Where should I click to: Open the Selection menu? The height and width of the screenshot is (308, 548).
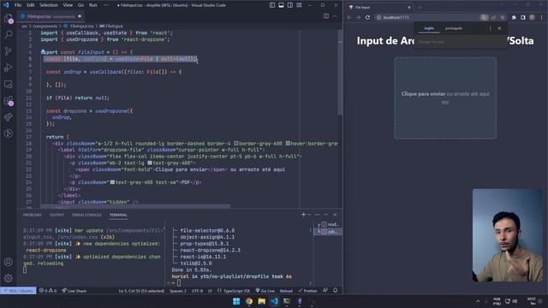49,5
